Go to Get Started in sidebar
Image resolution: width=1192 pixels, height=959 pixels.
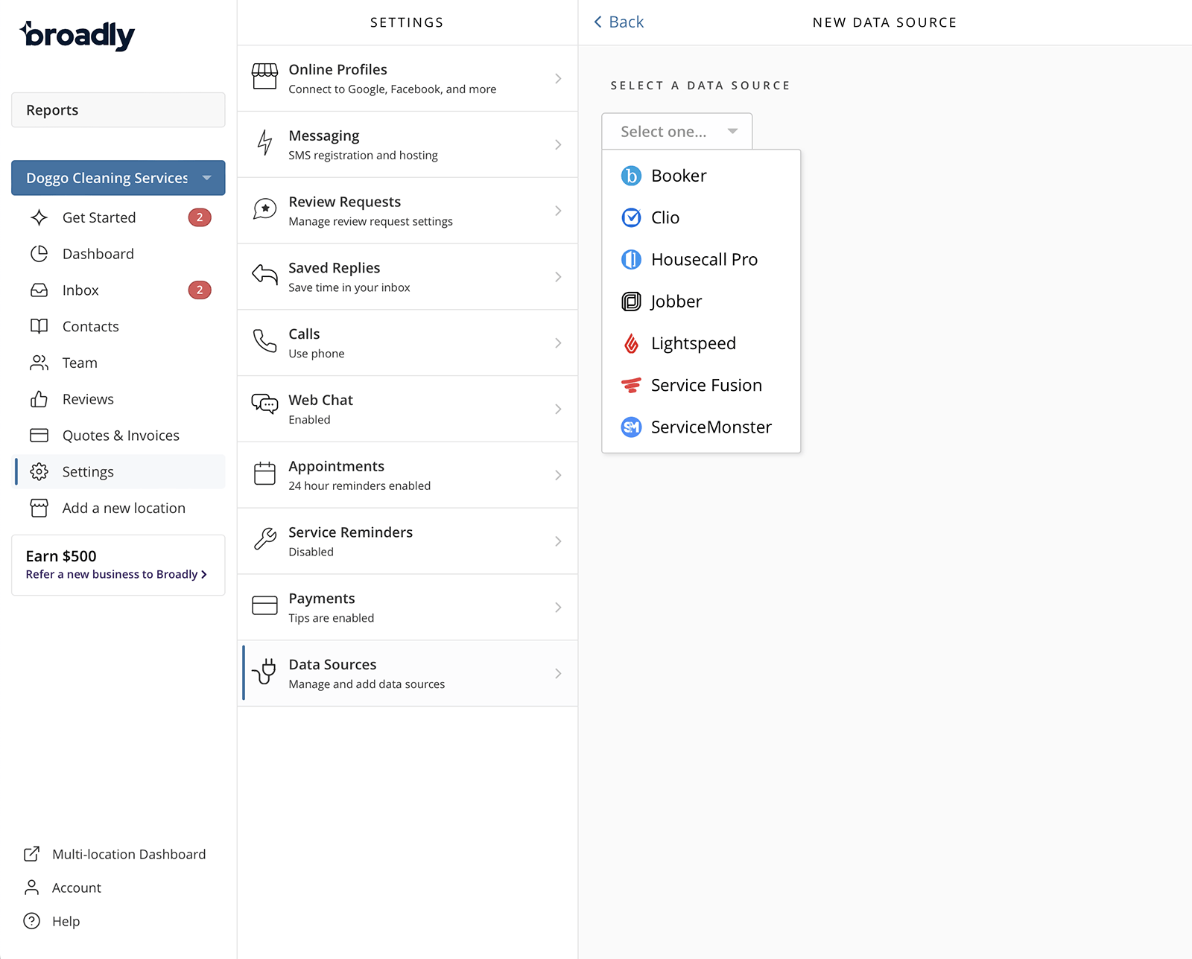(99, 217)
